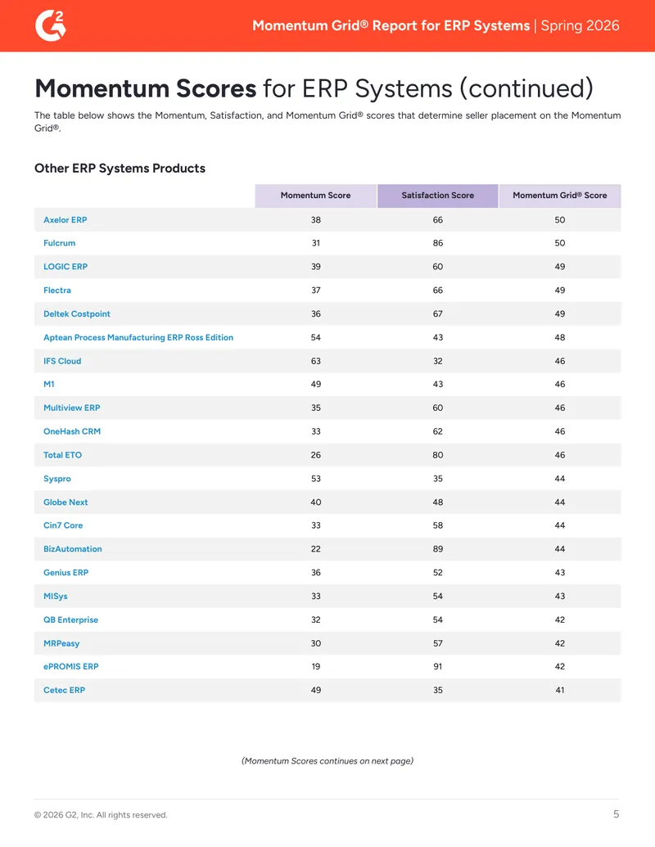Open the Cetec ERP link
The height and width of the screenshot is (847, 655).
pos(65,690)
